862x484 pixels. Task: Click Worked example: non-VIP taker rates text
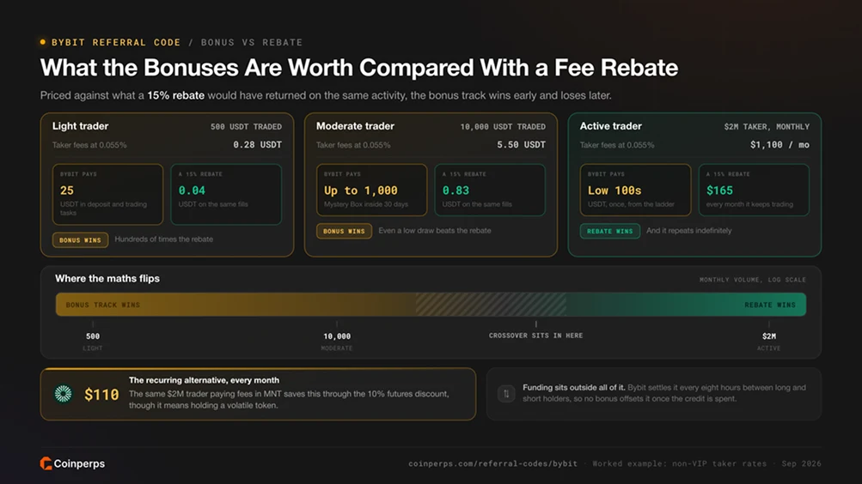(679, 463)
